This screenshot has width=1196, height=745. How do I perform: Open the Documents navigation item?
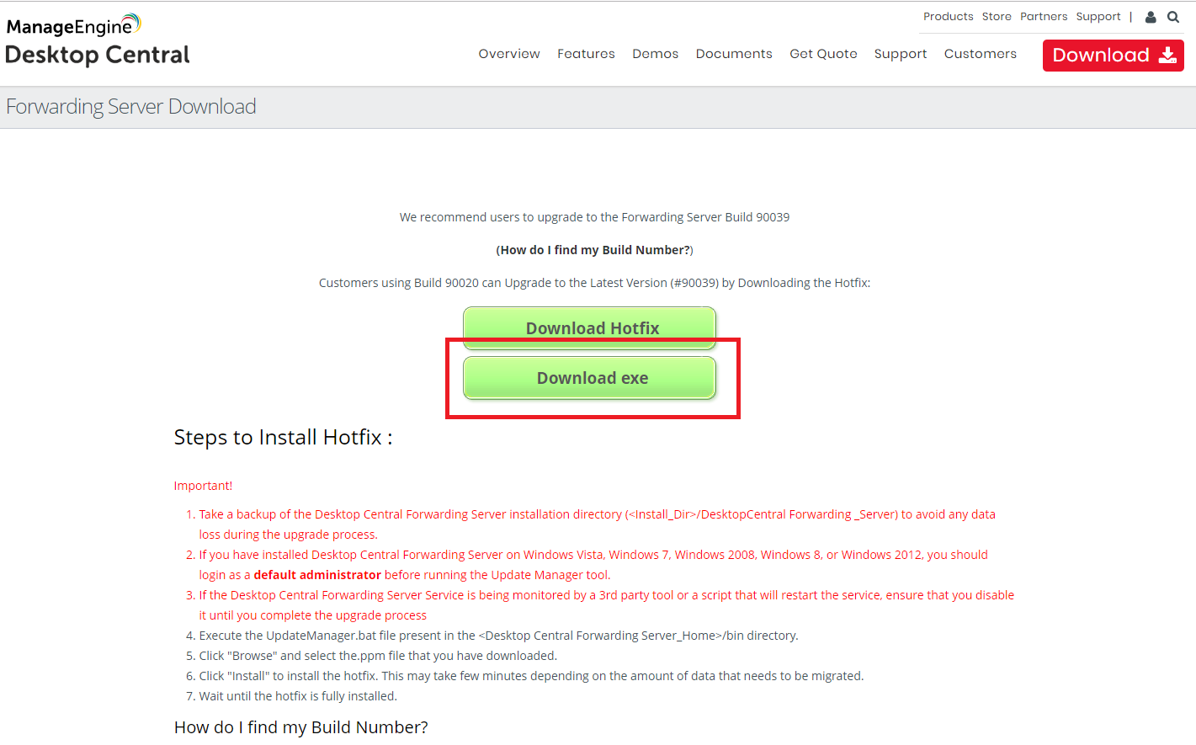[733, 54]
